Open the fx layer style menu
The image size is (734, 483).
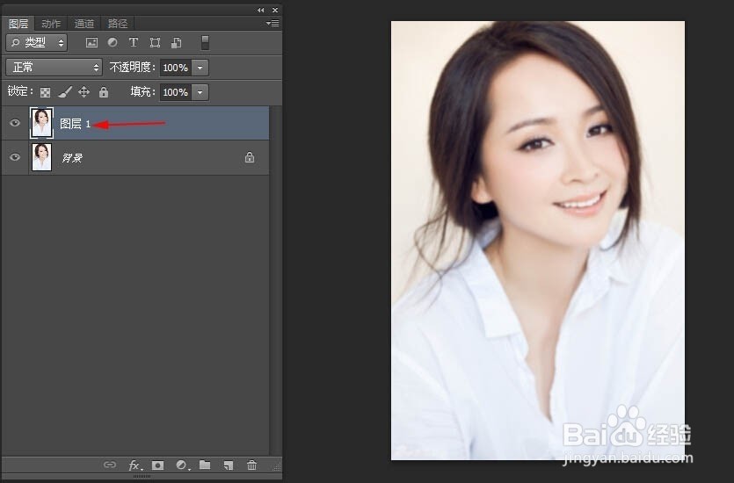pos(134,465)
